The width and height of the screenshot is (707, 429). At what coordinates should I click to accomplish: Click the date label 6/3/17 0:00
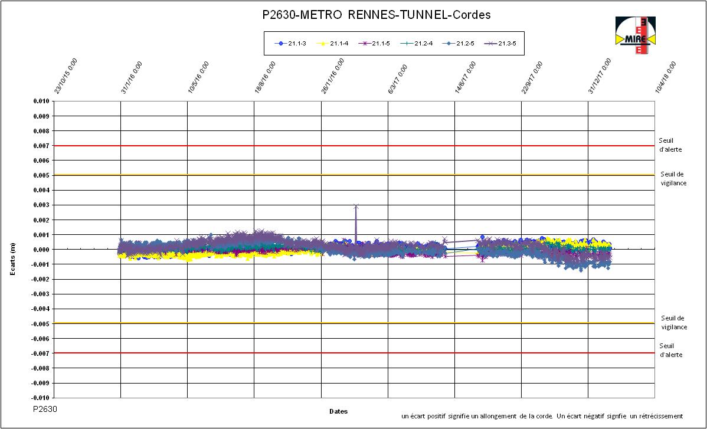(398, 79)
